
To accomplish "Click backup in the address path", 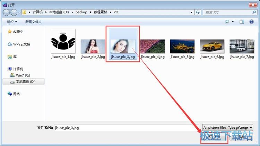I will pos(81,12).
